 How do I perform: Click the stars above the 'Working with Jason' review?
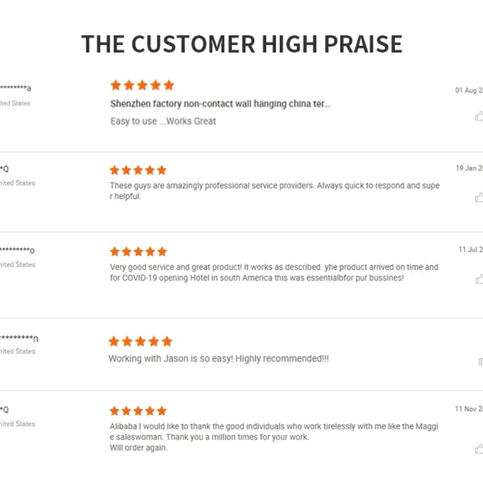point(140,342)
